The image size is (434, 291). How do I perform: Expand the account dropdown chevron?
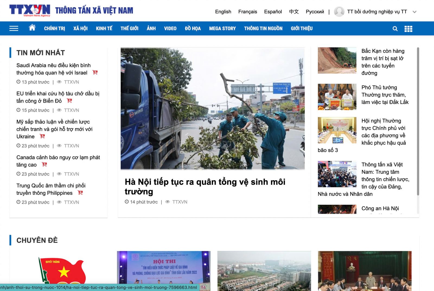click(414, 12)
